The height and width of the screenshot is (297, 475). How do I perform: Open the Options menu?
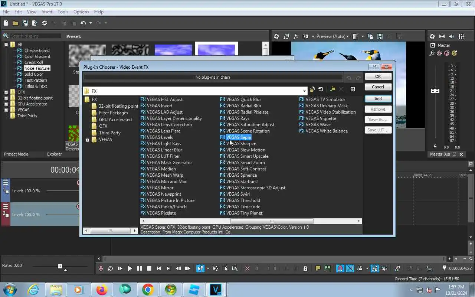pos(81,12)
